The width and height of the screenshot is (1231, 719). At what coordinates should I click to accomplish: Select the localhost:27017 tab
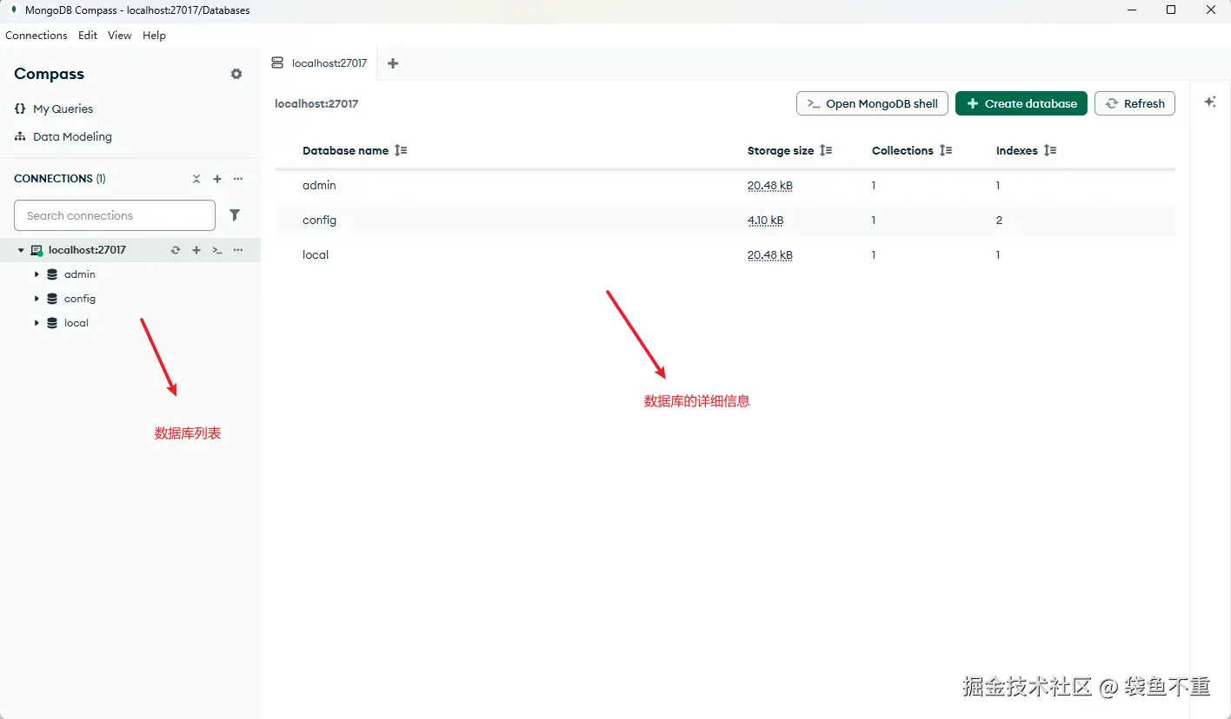coord(319,63)
